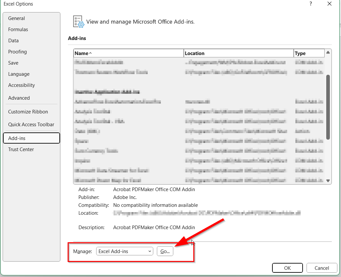Click the scroll up arrow in add-ins list
Viewport: 341px width, 277px height.
point(328,52)
